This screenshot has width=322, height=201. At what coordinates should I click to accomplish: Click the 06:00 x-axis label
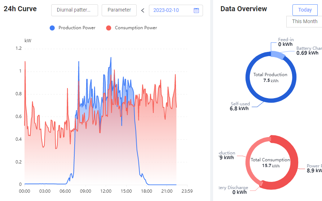coord(65,191)
